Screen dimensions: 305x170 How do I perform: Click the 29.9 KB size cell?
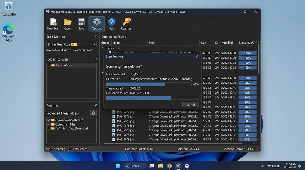coord(207,83)
